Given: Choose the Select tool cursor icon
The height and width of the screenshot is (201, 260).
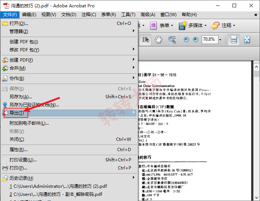Looking at the screenshot, I should point(145,40).
